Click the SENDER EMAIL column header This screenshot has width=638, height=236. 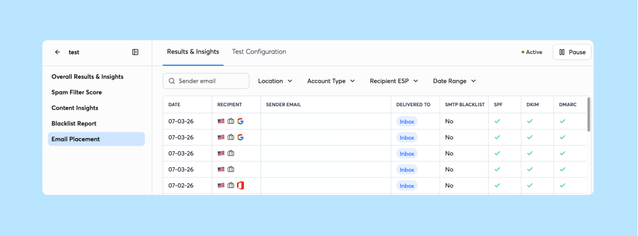[283, 105]
